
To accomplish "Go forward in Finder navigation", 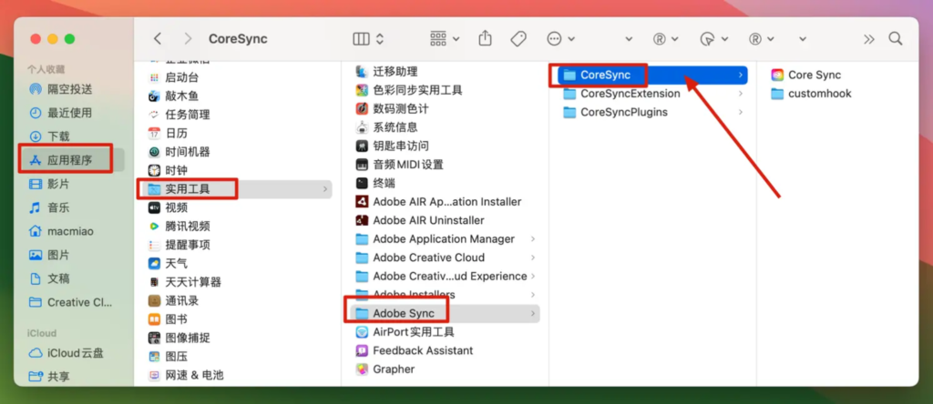I will [x=188, y=38].
